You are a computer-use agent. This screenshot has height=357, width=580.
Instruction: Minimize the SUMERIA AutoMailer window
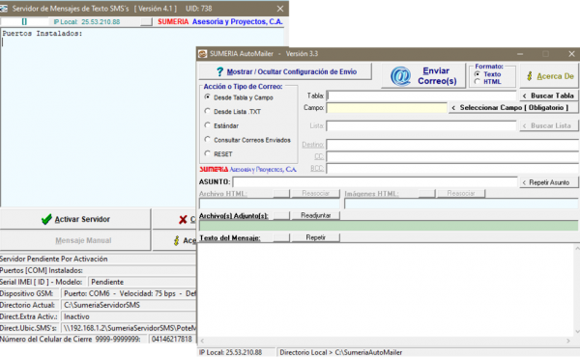pos(520,54)
